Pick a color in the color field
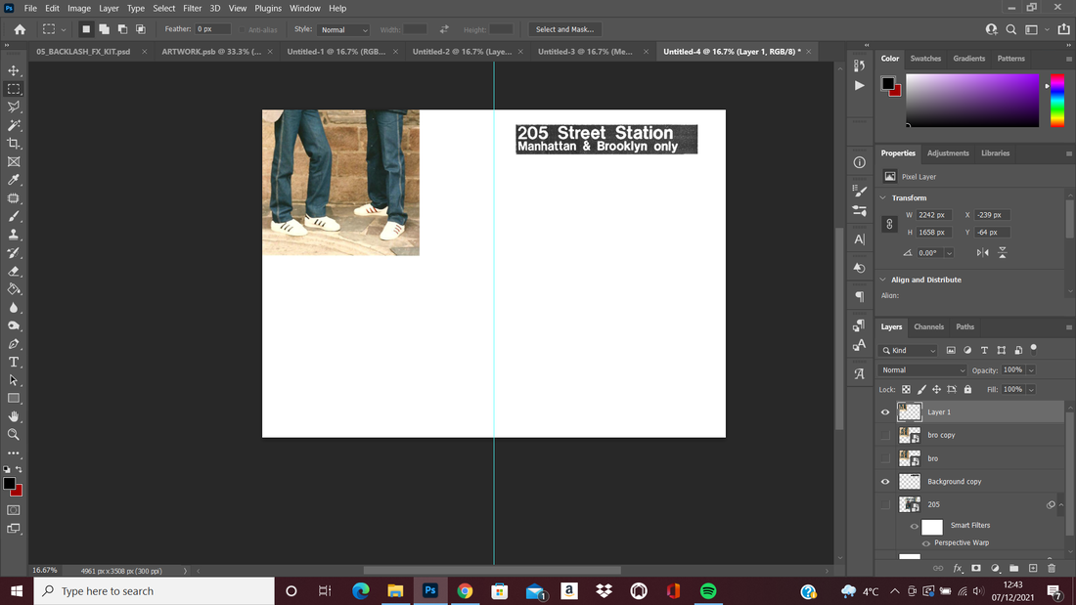Viewport: 1076px width, 605px height. click(x=972, y=100)
